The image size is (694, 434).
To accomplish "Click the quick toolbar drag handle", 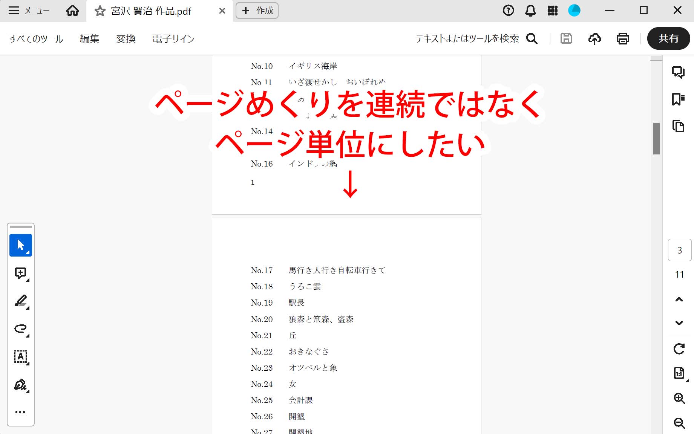I will [x=21, y=227].
